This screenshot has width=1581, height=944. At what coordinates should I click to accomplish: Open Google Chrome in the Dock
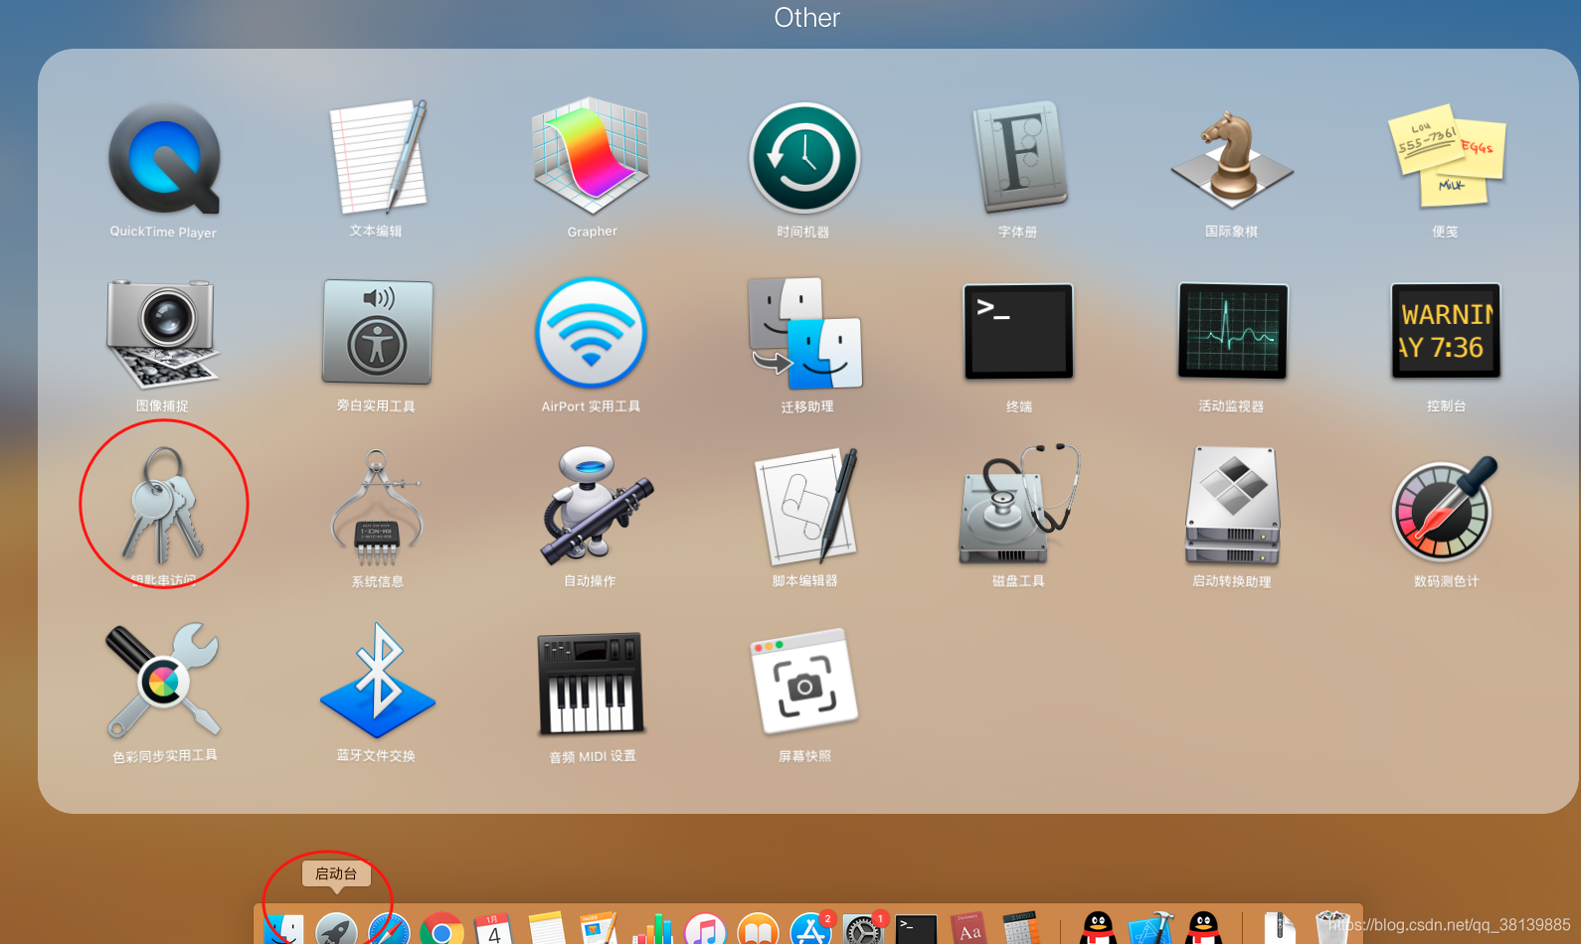[x=441, y=929]
